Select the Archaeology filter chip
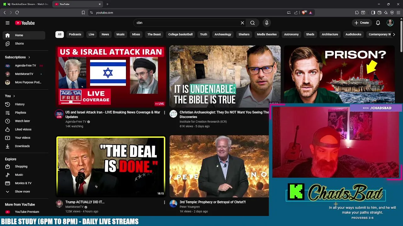The image size is (403, 226). pyautogui.click(x=223, y=35)
